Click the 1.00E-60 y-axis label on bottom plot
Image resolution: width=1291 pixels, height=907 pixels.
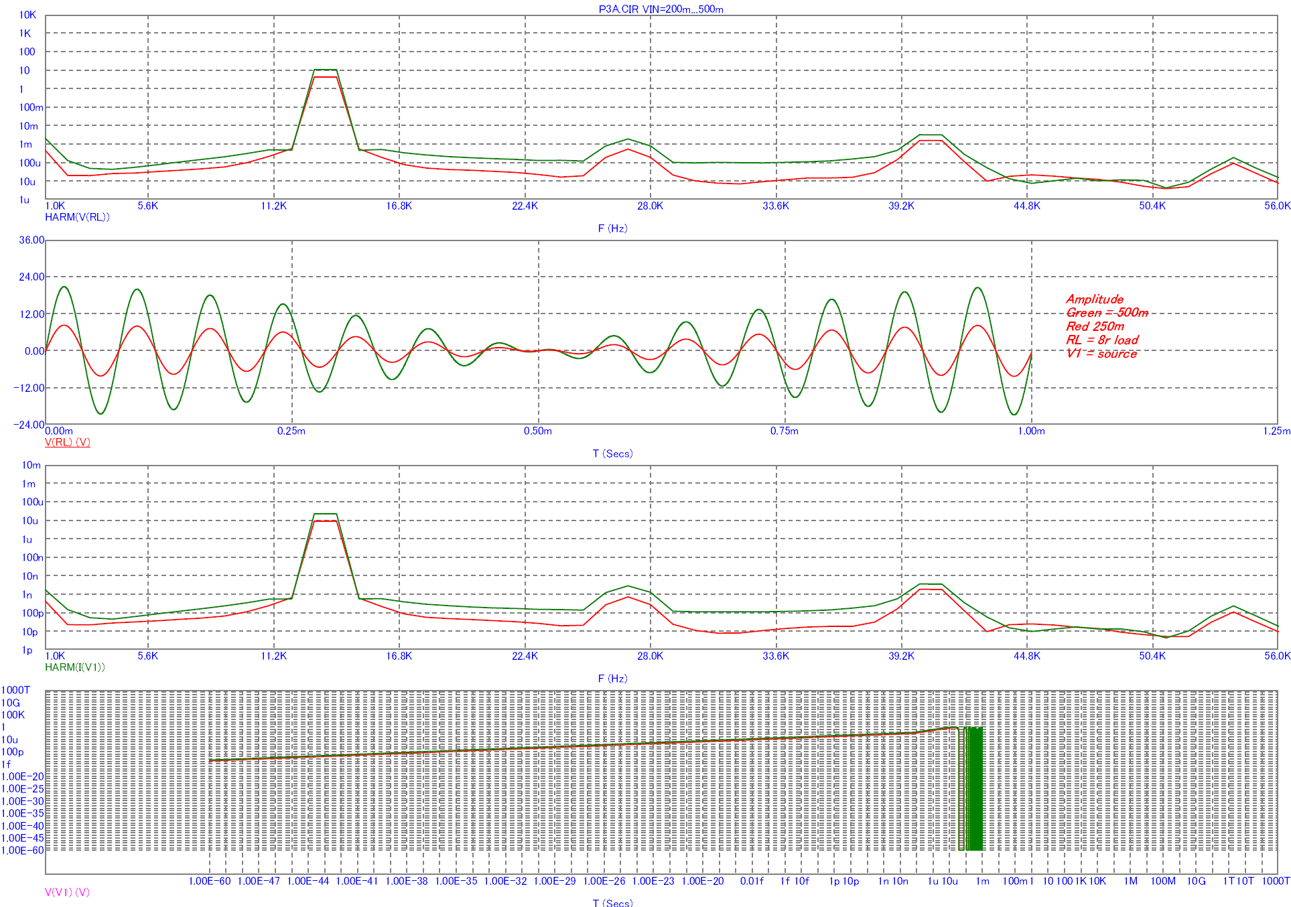(x=22, y=851)
